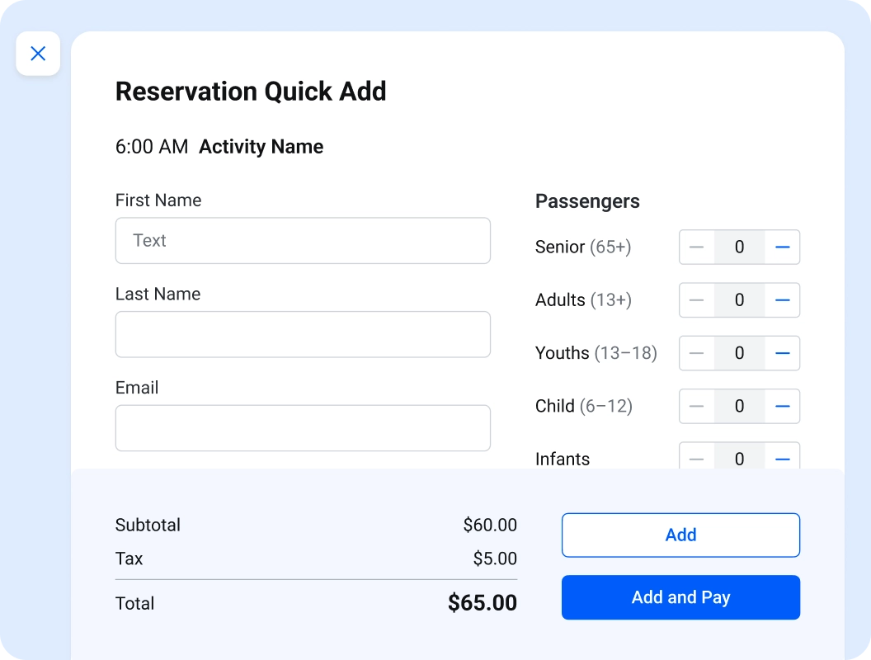871x660 pixels.
Task: Click the gray minus button for Child
Action: [697, 406]
